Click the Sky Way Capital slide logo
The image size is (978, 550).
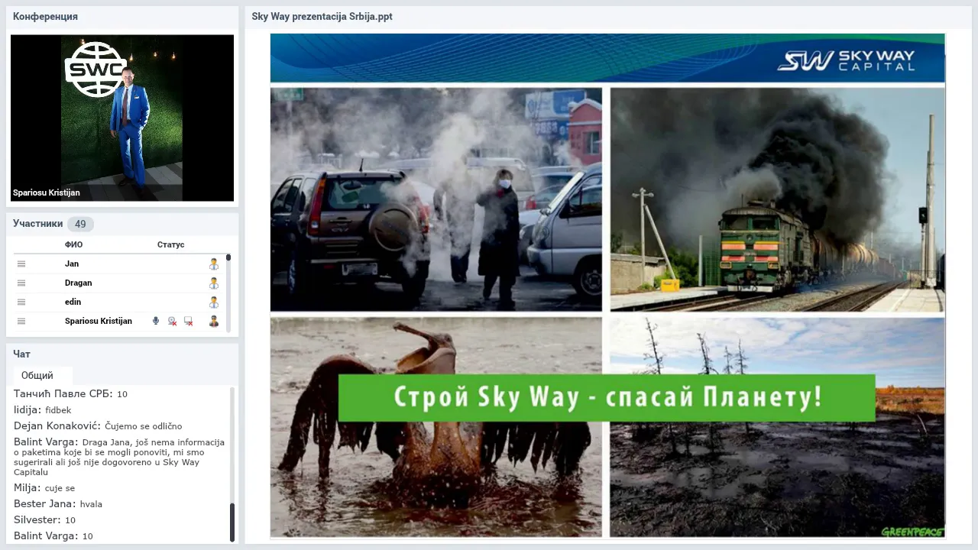pyautogui.click(x=846, y=60)
